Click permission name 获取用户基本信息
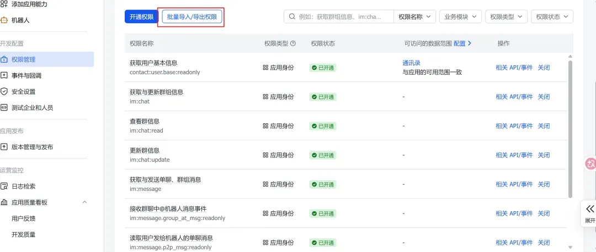Screen dimensions: 596x252 click(153, 63)
